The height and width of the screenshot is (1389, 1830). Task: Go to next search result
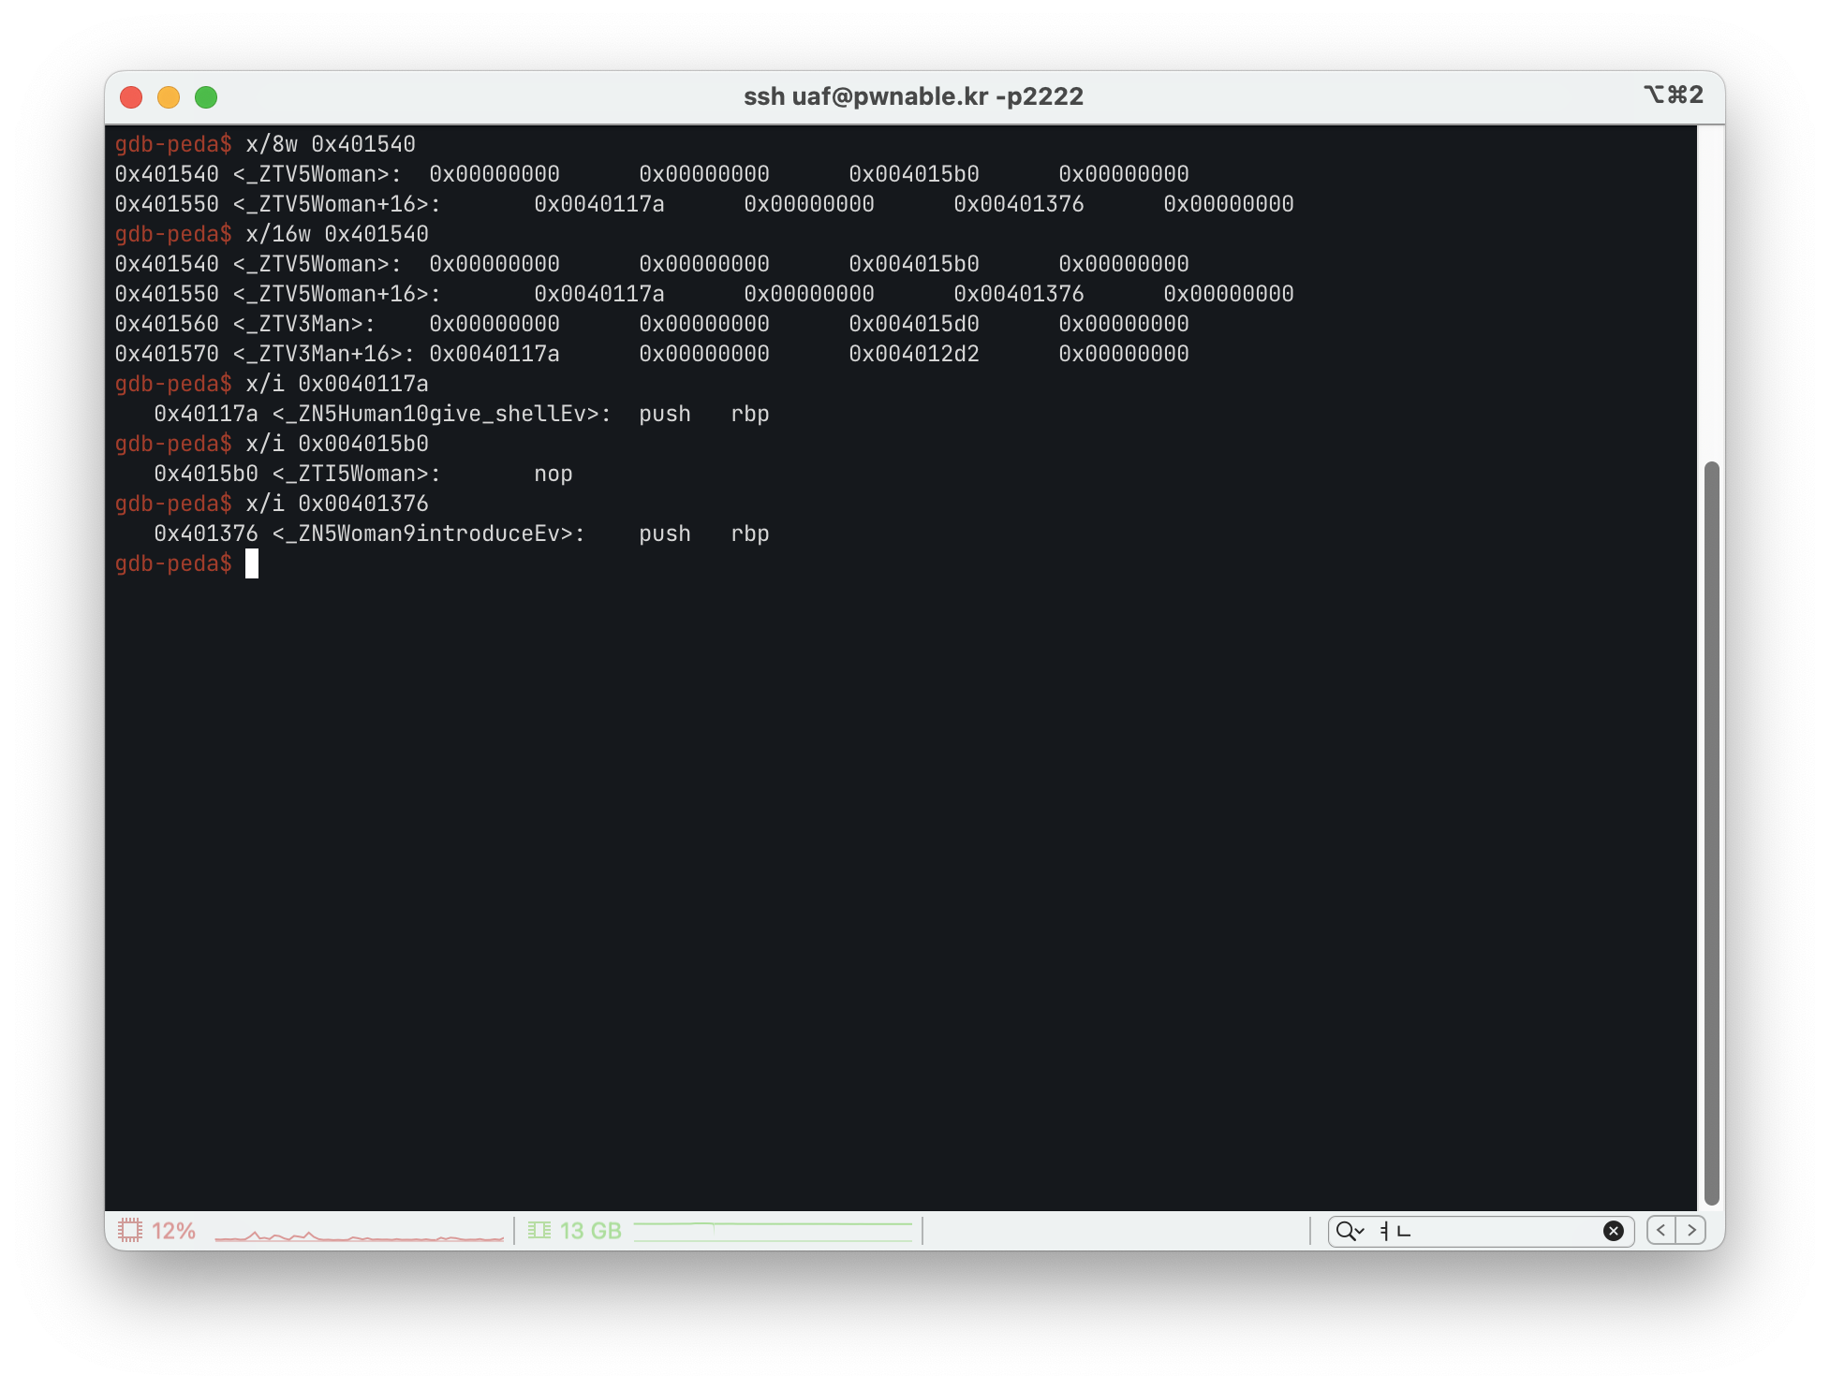[1691, 1230]
